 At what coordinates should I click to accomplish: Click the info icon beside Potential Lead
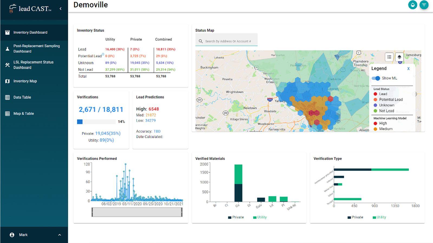point(103,54)
